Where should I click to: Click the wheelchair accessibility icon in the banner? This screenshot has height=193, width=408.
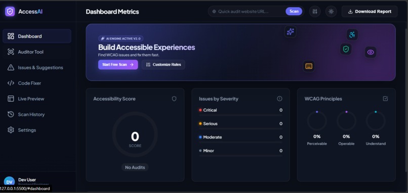click(352, 34)
